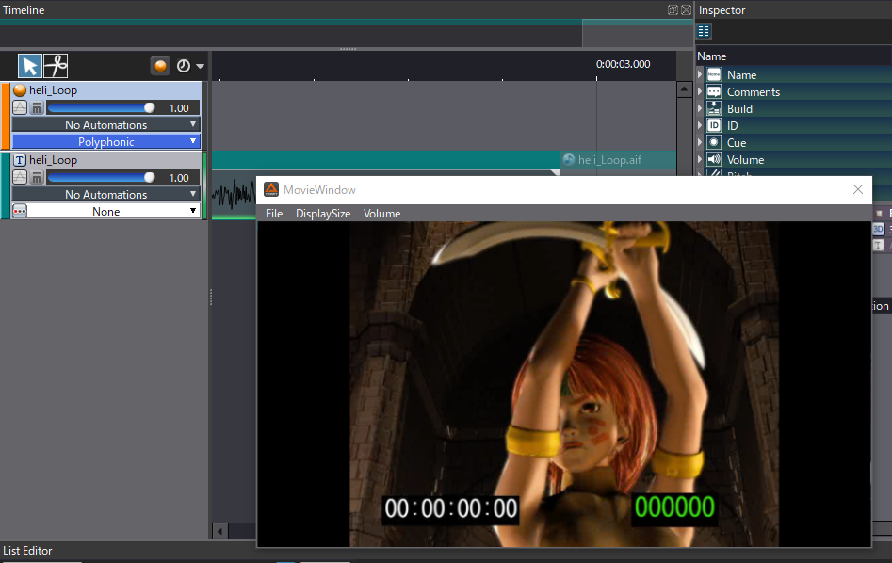892x563 pixels.
Task: Click the Inspector panel title
Action: [x=722, y=9]
